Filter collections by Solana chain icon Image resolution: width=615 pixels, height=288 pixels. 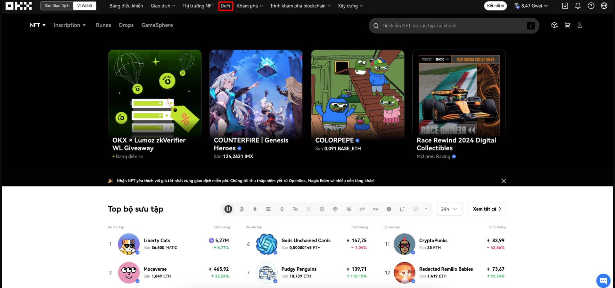(268, 209)
